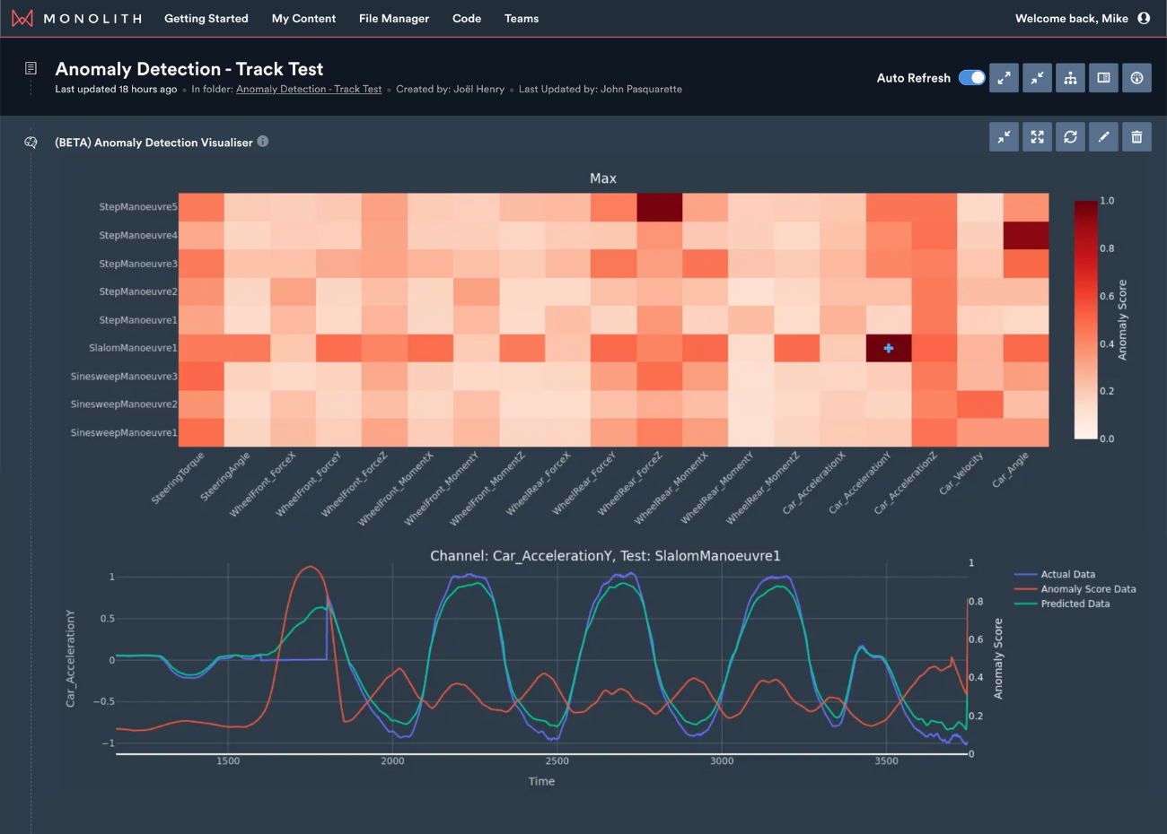The height and width of the screenshot is (834, 1167).
Task: Click the MONOLITH logo to go home
Action: (76, 18)
